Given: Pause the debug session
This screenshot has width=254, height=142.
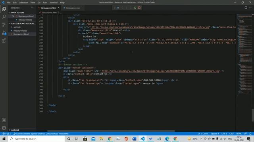Looking at the screenshot, I should pos(118,8).
